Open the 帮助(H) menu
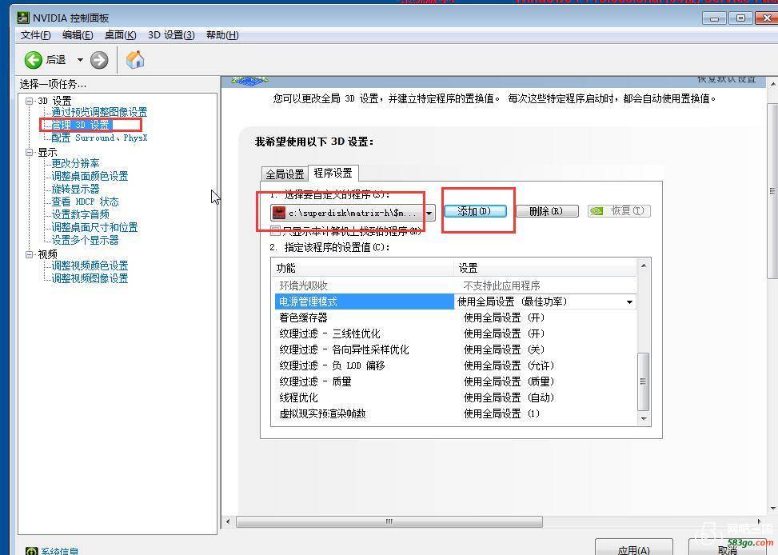 pyautogui.click(x=222, y=35)
